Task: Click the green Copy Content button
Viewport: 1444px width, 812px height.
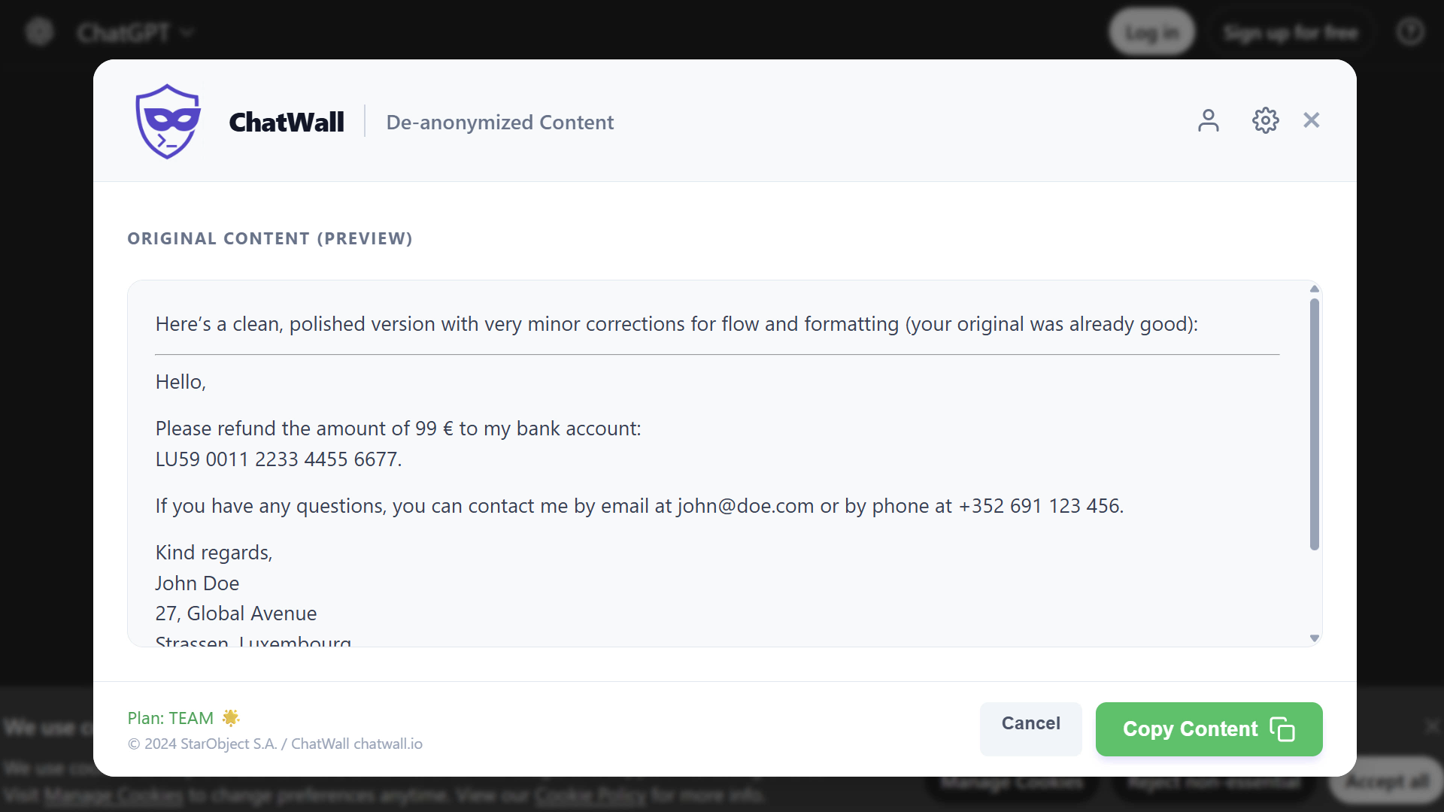Action: (x=1188, y=729)
